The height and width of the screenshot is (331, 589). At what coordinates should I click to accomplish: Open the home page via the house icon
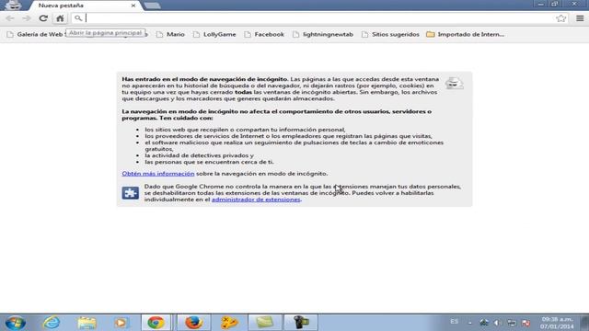pyautogui.click(x=60, y=18)
